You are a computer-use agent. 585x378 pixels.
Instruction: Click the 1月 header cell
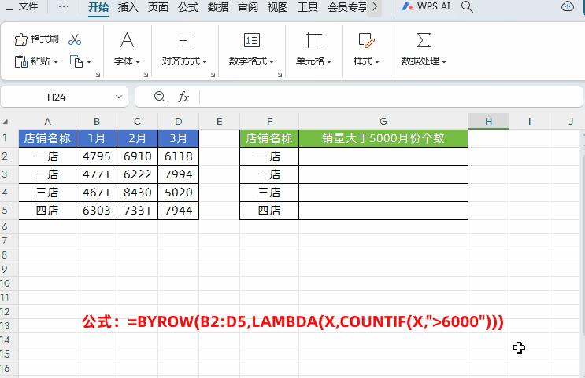point(97,138)
